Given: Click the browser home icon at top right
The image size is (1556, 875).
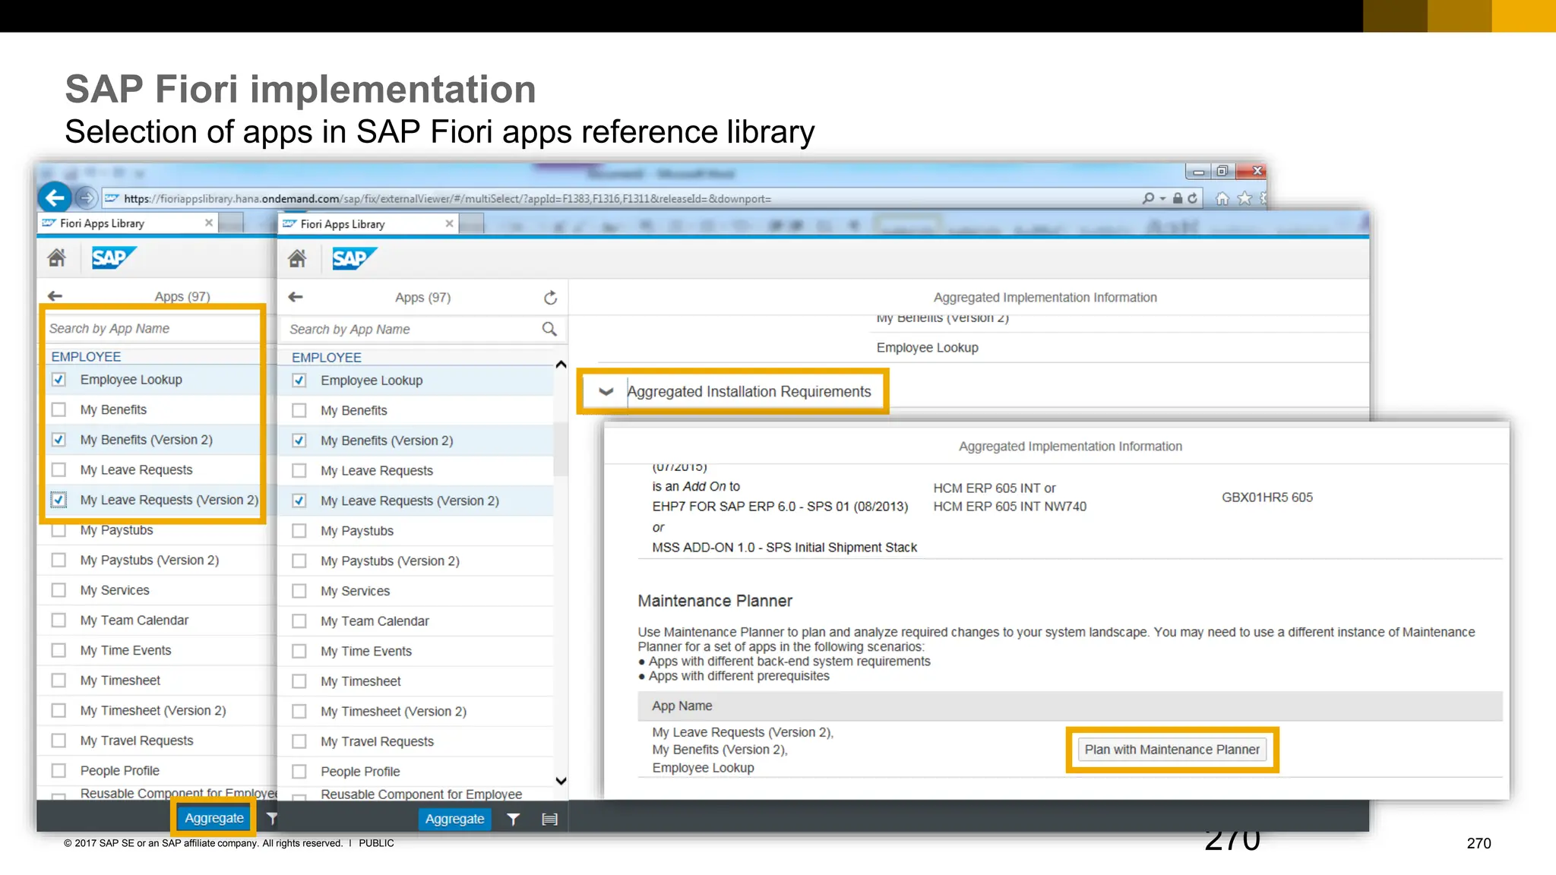Looking at the screenshot, I should (1222, 198).
